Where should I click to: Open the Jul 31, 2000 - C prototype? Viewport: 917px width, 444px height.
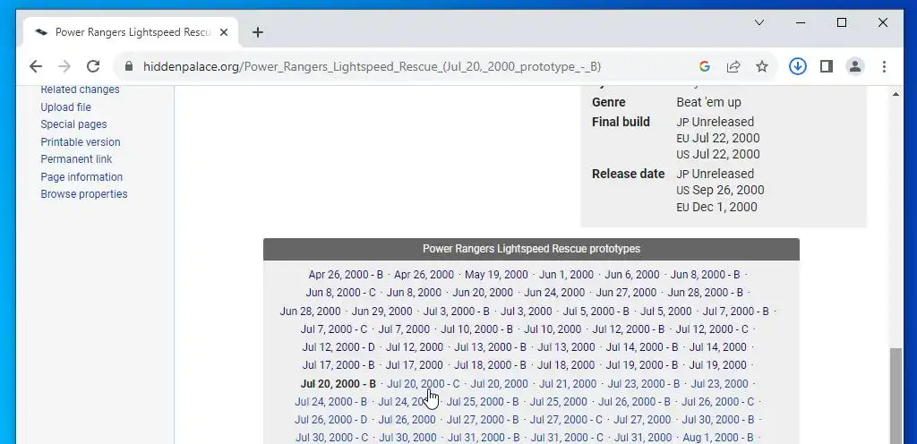pos(567,438)
